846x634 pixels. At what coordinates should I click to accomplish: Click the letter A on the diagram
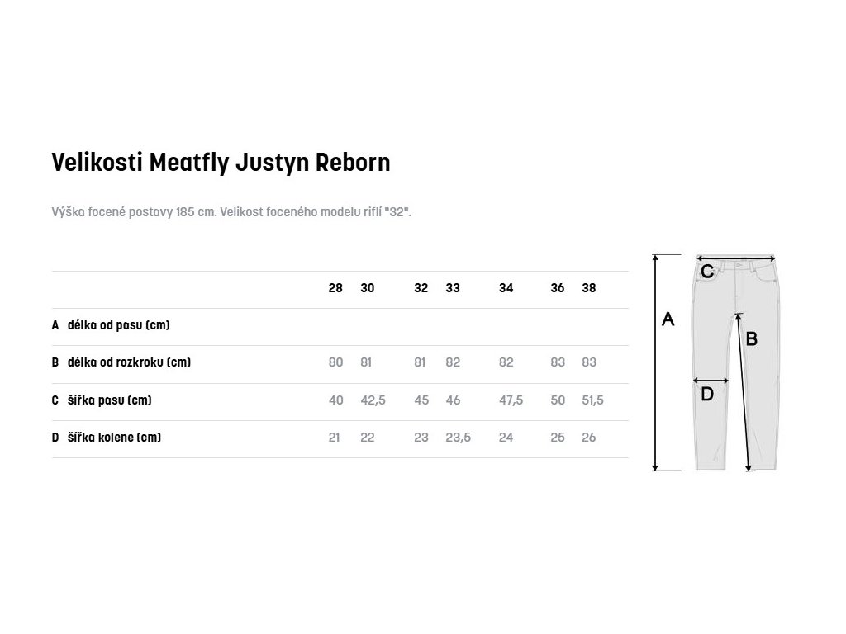coord(668,319)
